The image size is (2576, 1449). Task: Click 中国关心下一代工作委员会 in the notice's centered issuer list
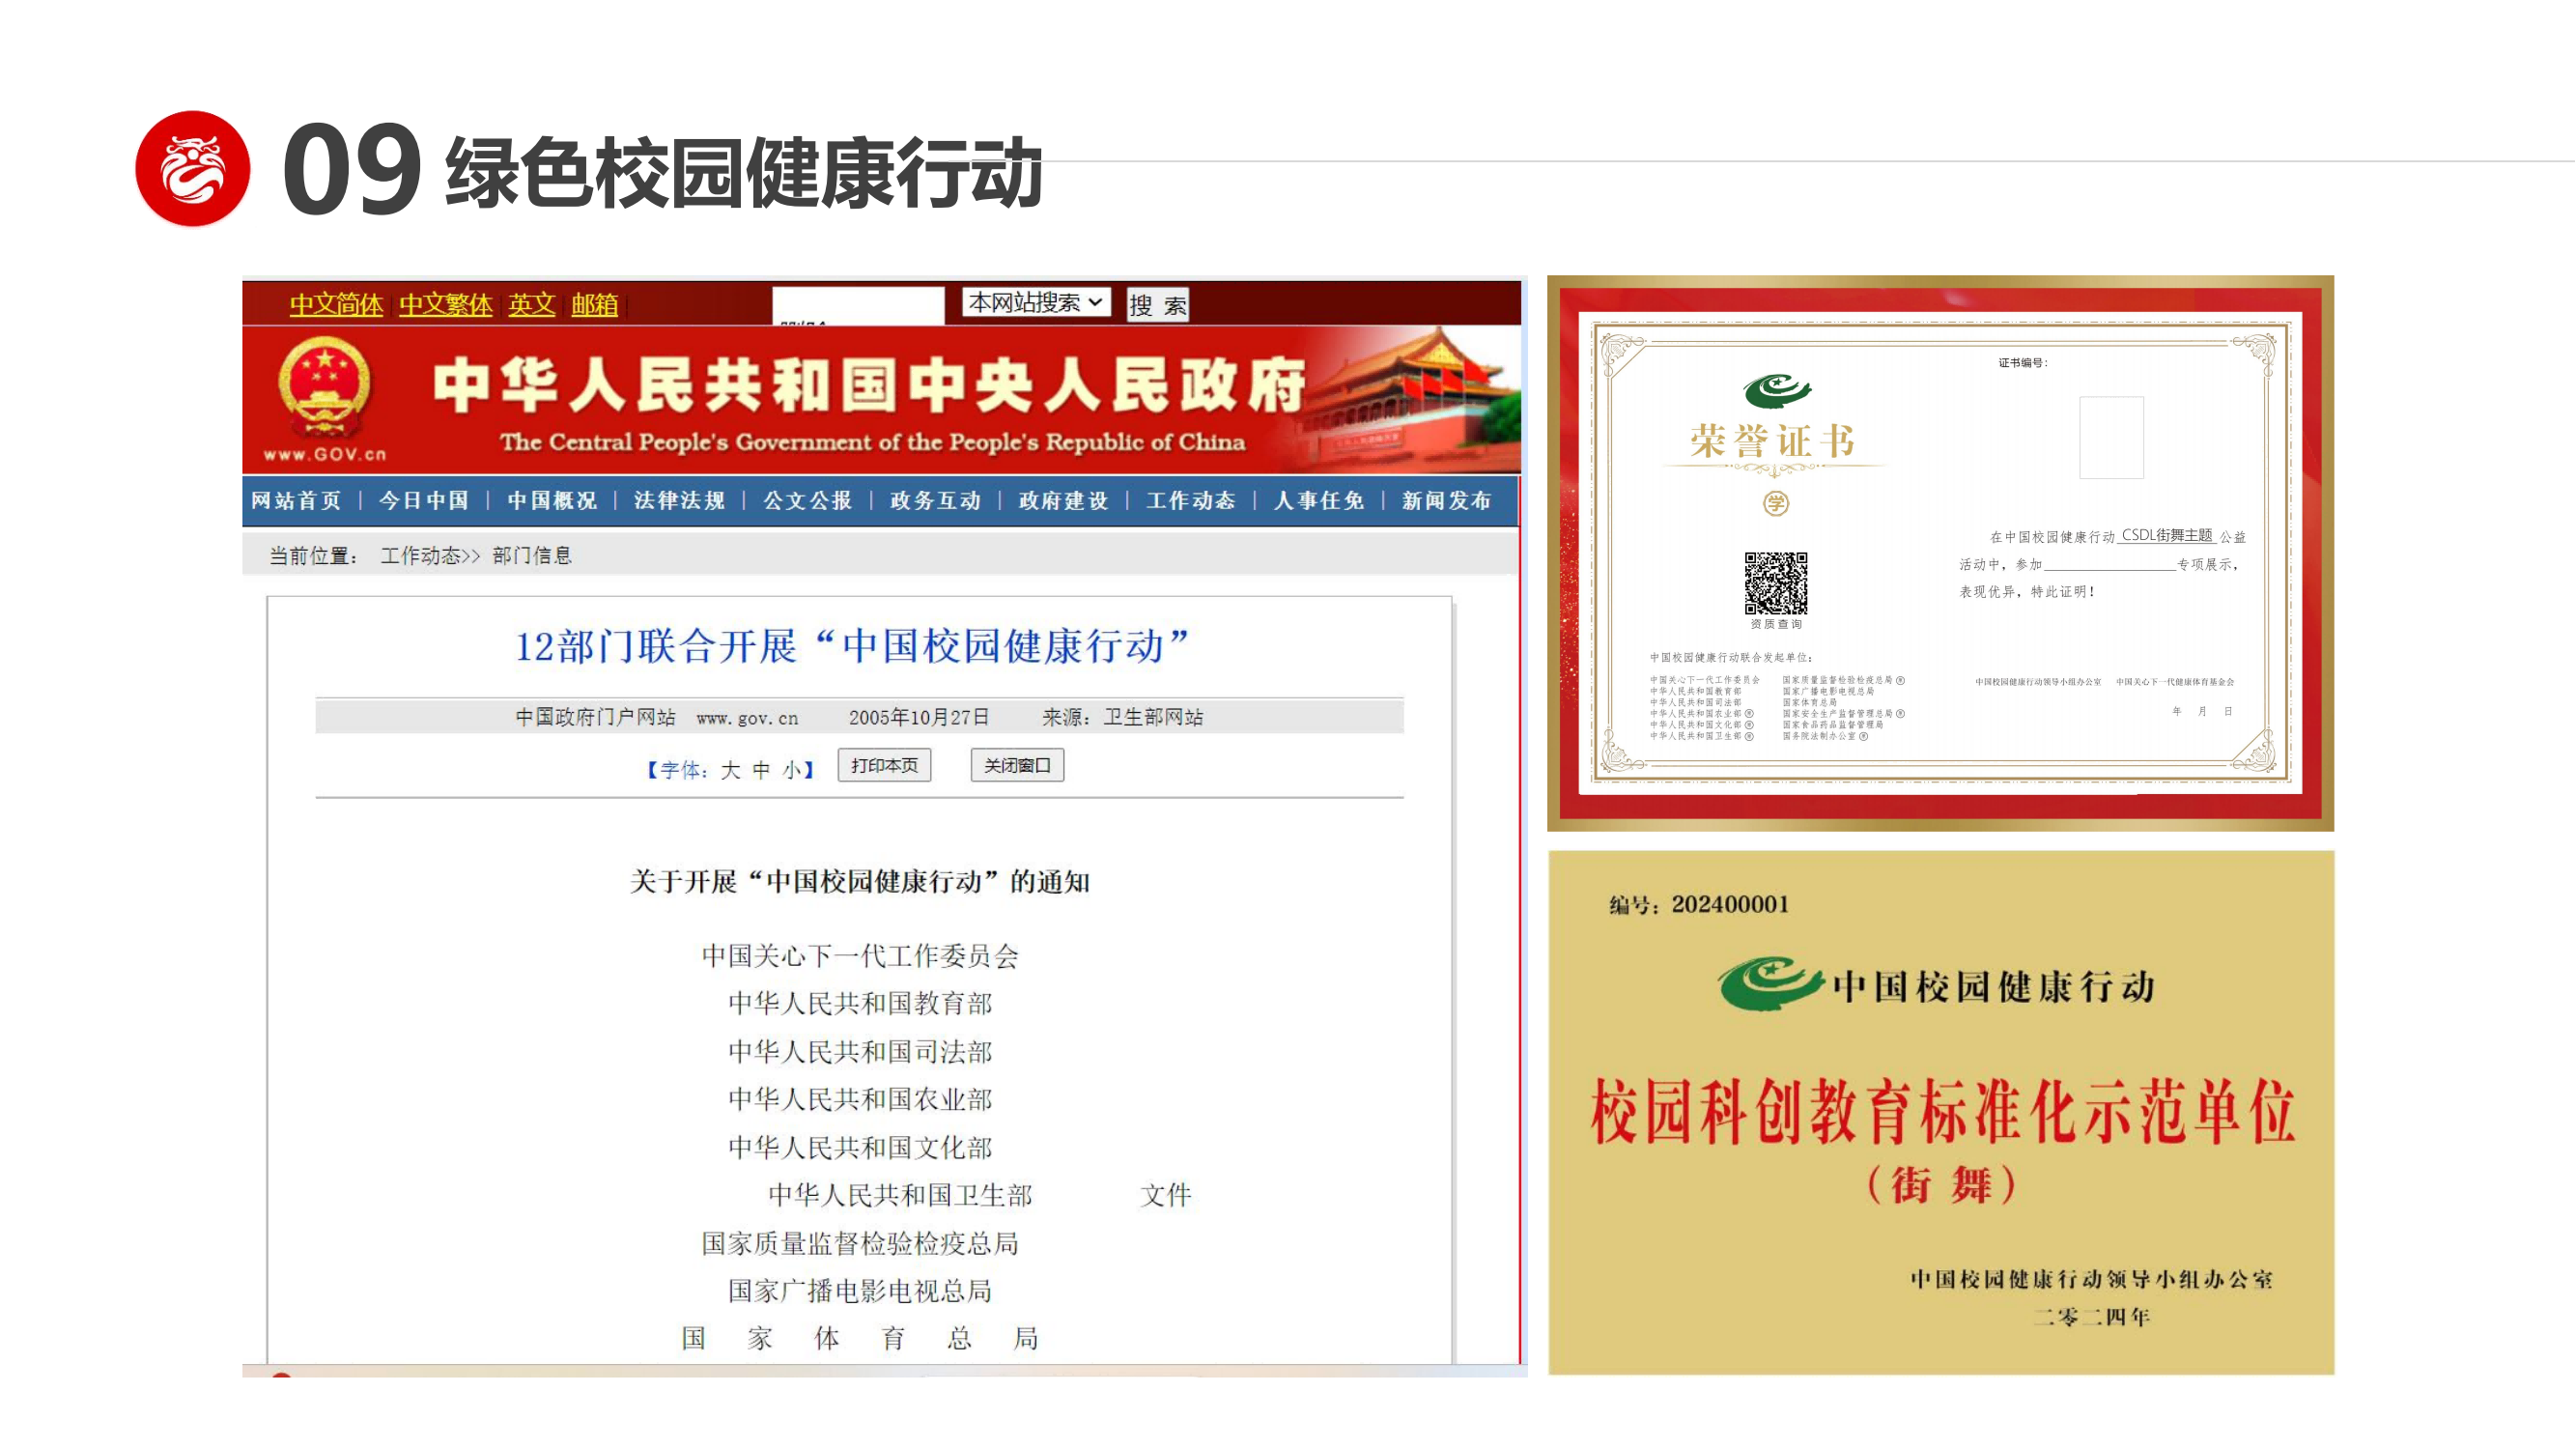(860, 956)
